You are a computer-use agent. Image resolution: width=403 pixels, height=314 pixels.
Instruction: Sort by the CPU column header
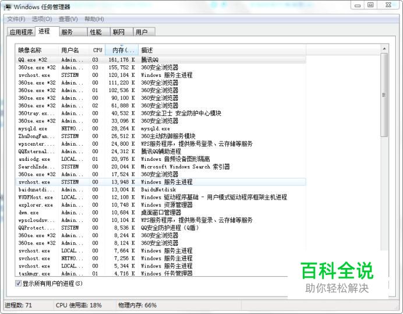pos(97,50)
